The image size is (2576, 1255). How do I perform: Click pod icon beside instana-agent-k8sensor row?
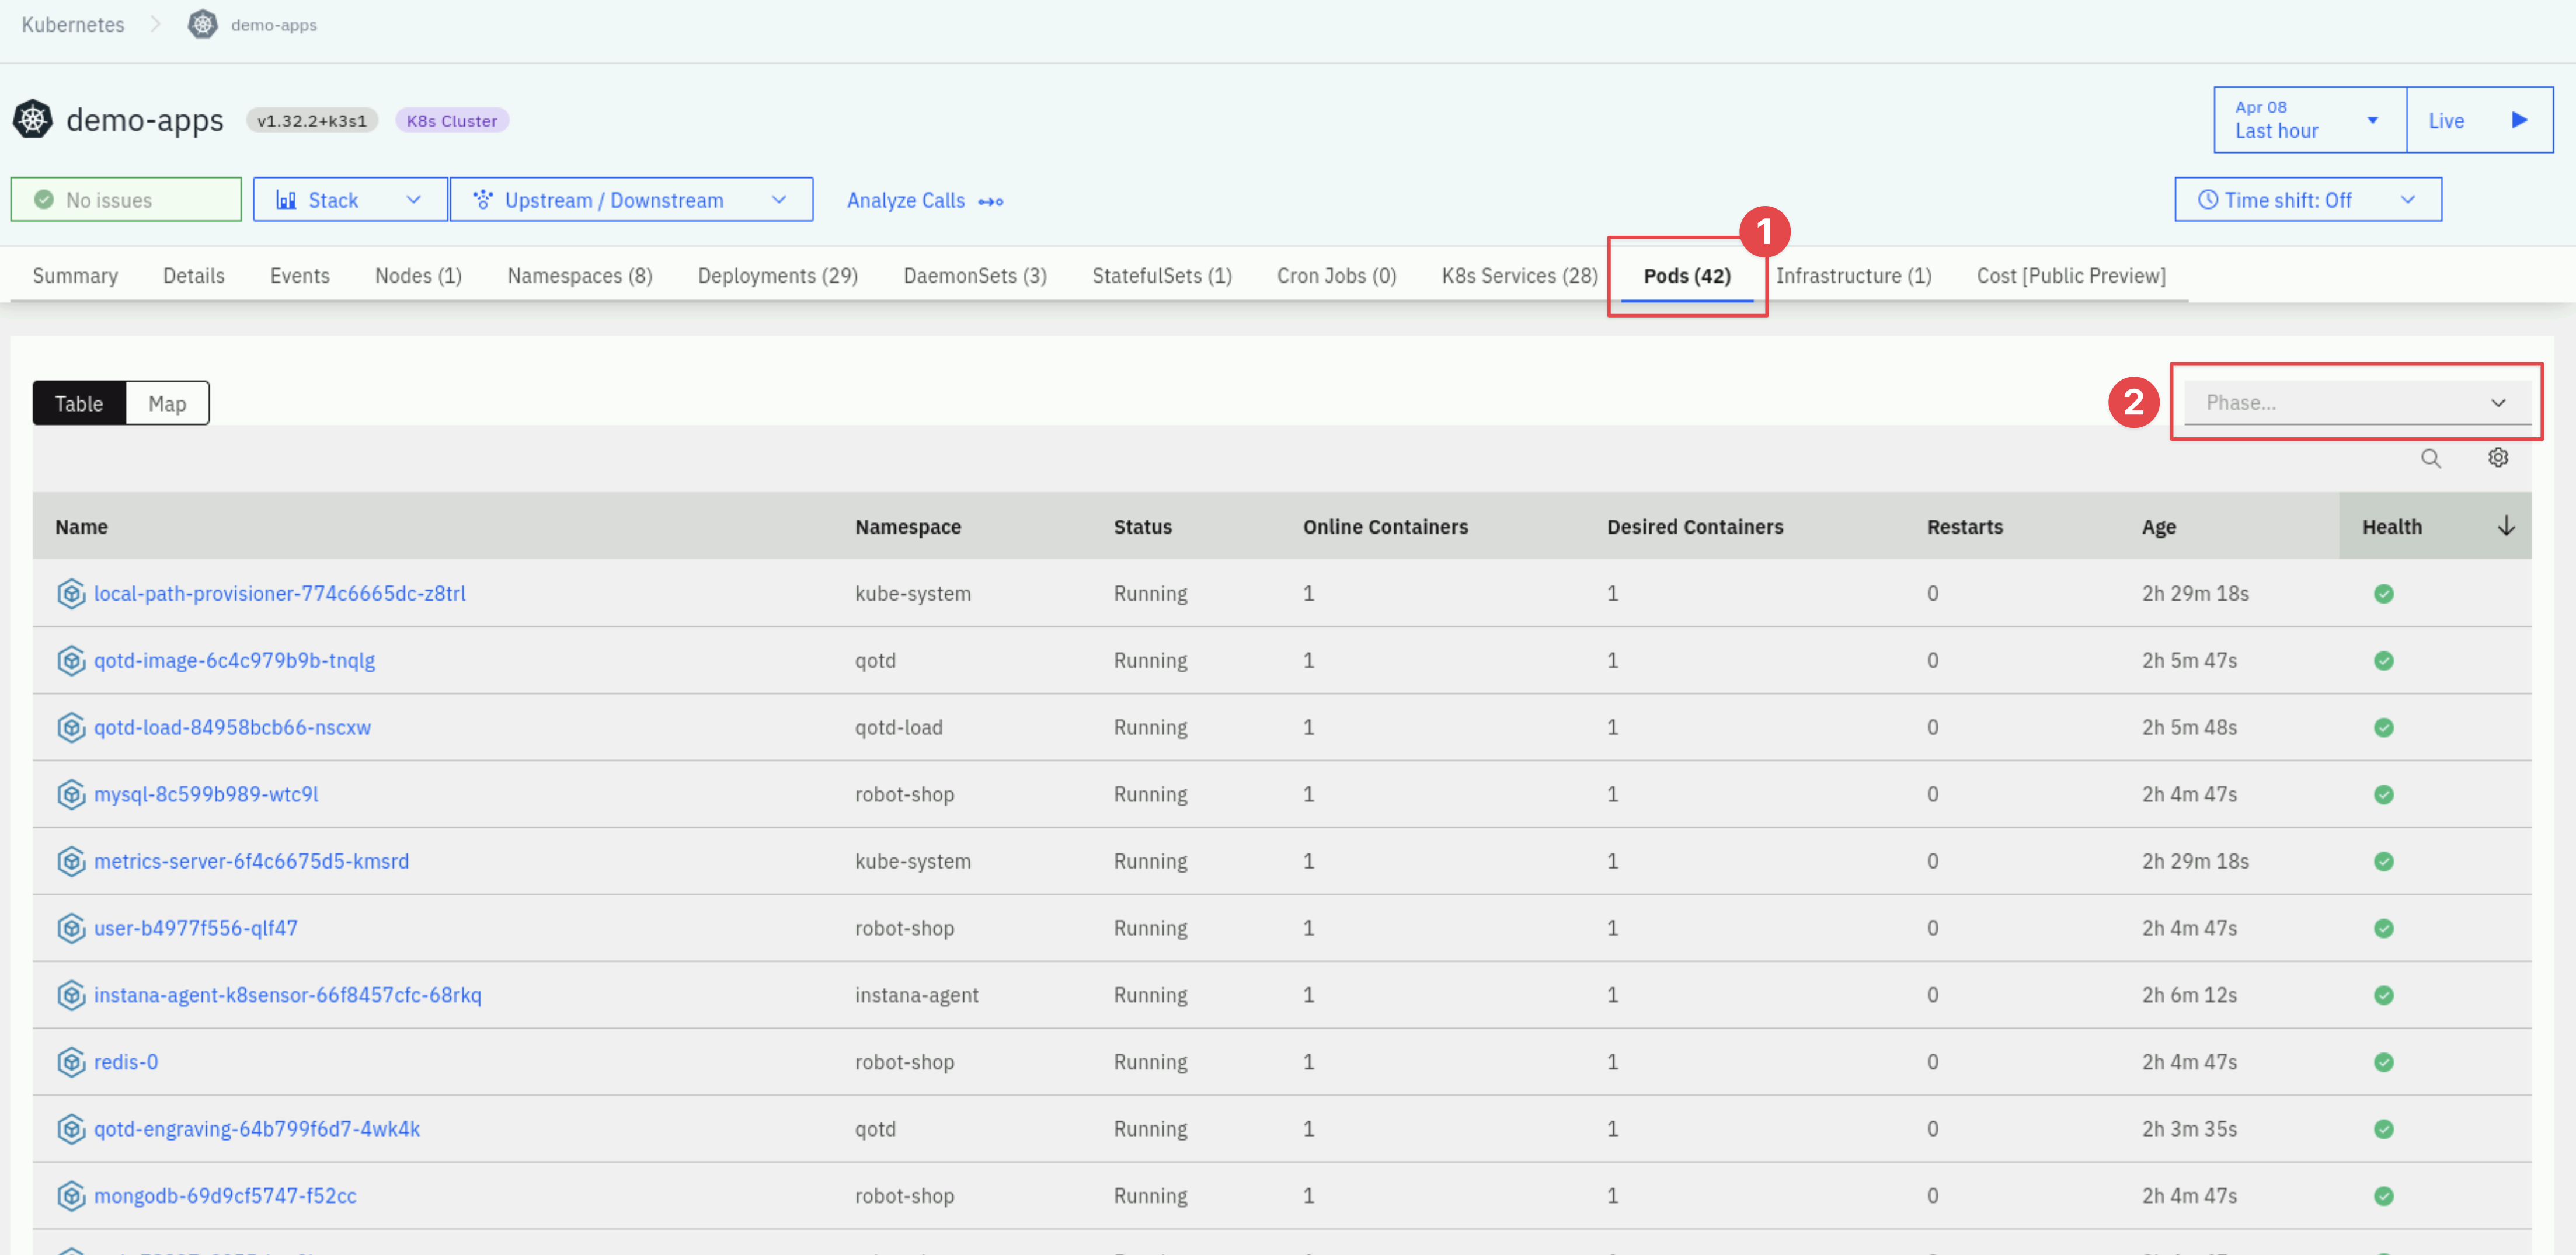(71, 996)
